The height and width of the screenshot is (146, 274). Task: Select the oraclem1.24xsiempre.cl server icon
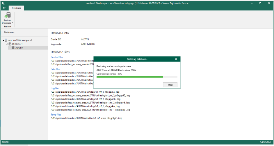(x=6, y=40)
